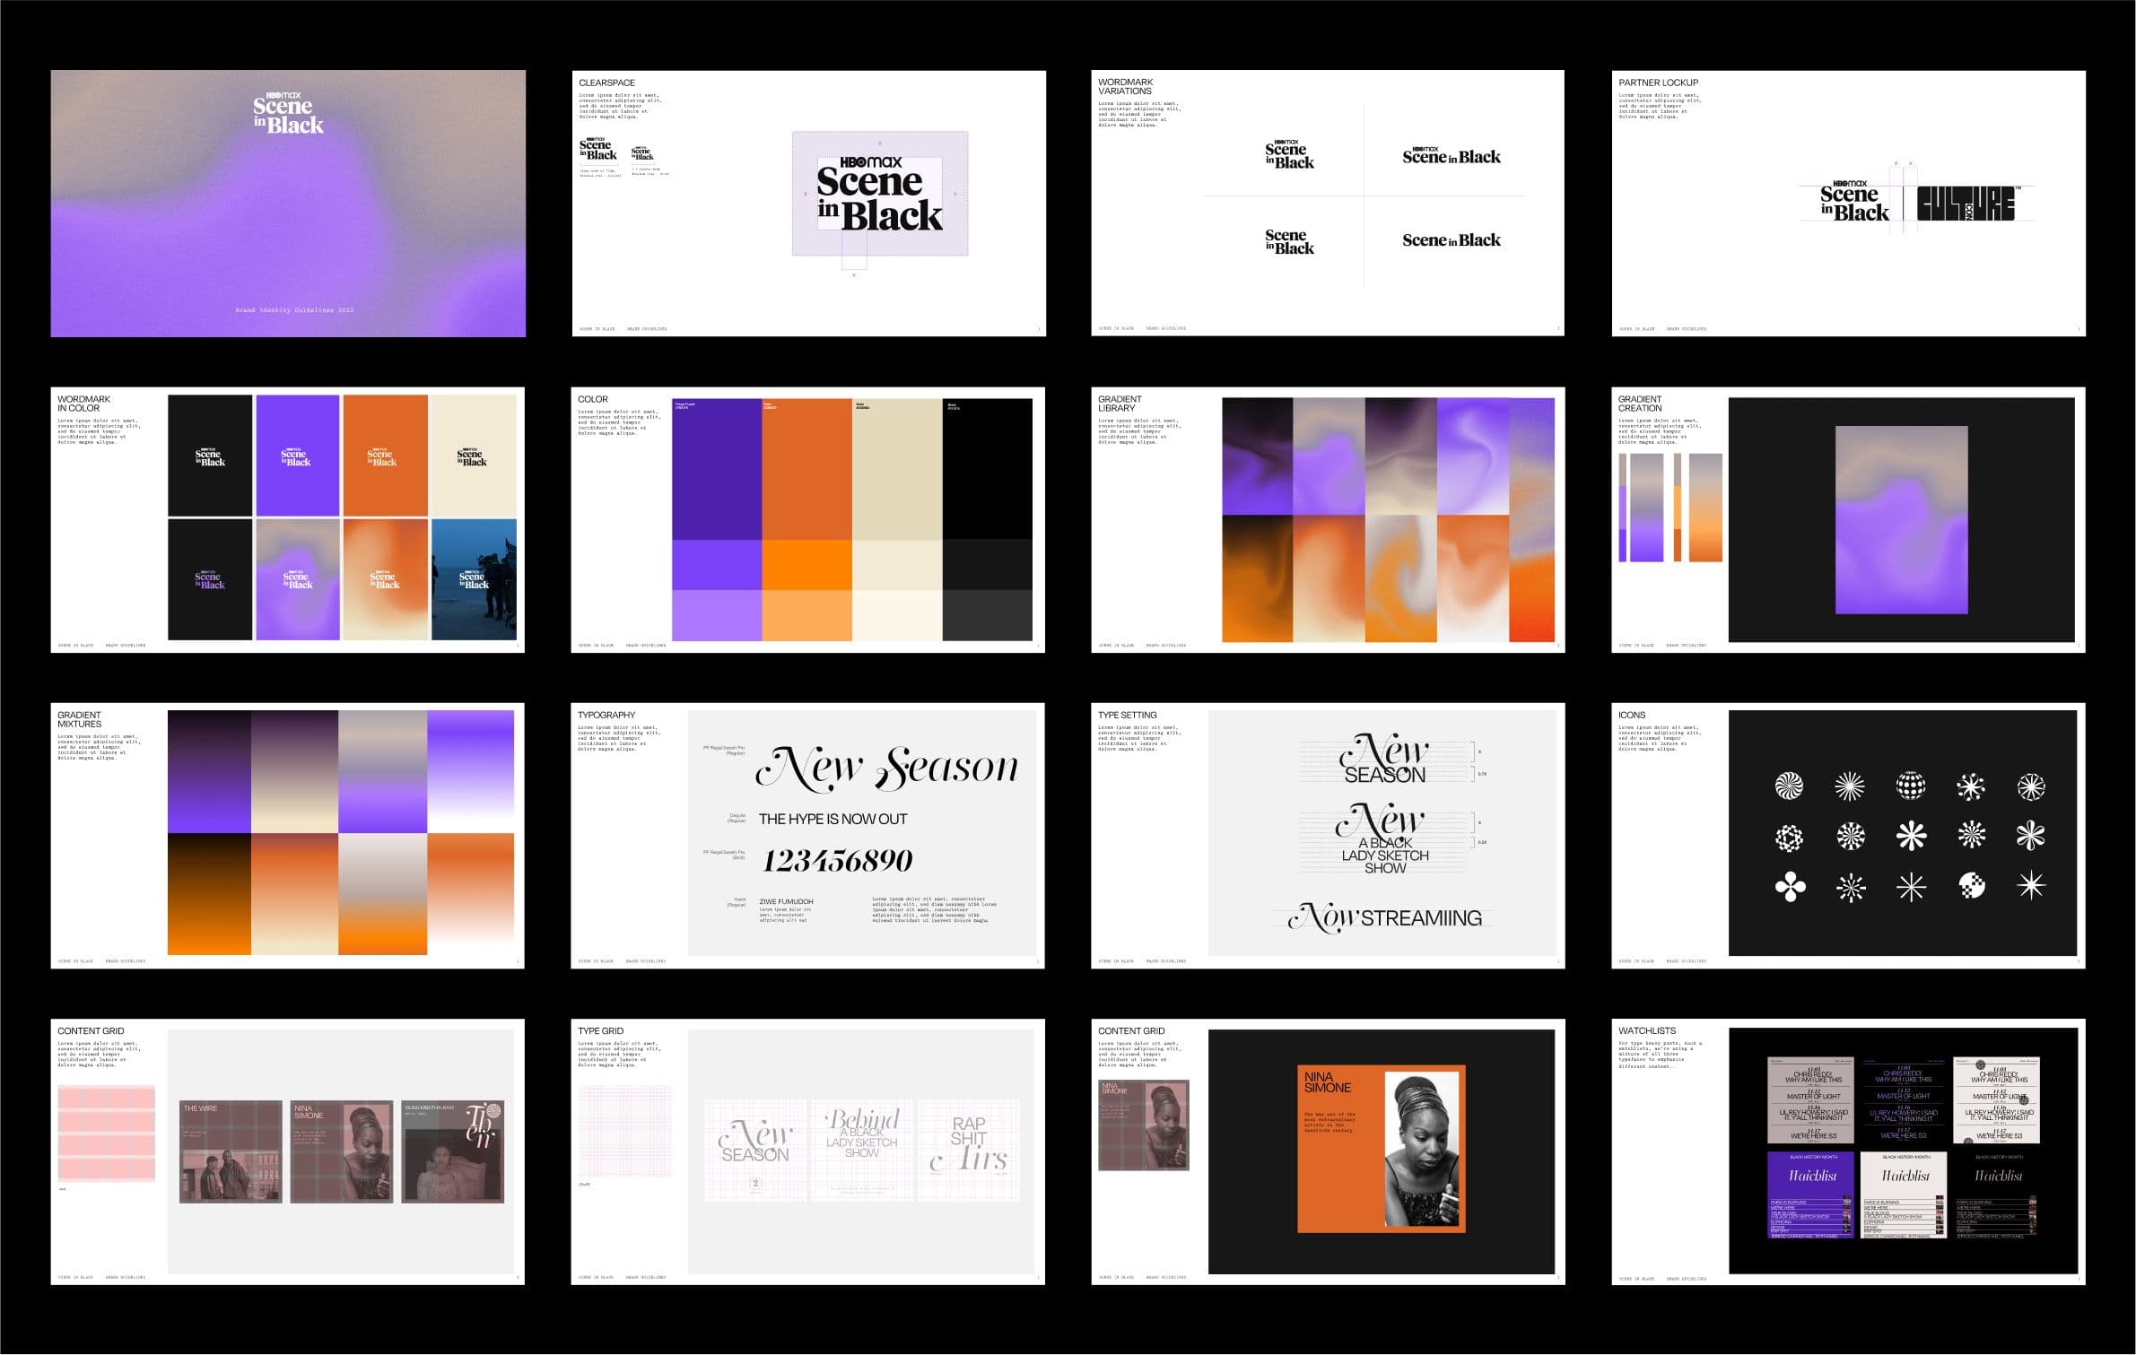
Task: Click the Rap Shit Airs type grid tile
Action: point(970,1151)
